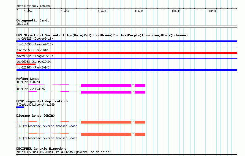This screenshot has width=245, height=156.
Task: Open the DECIPHER Genomic Disorders track title
Action: point(41,149)
